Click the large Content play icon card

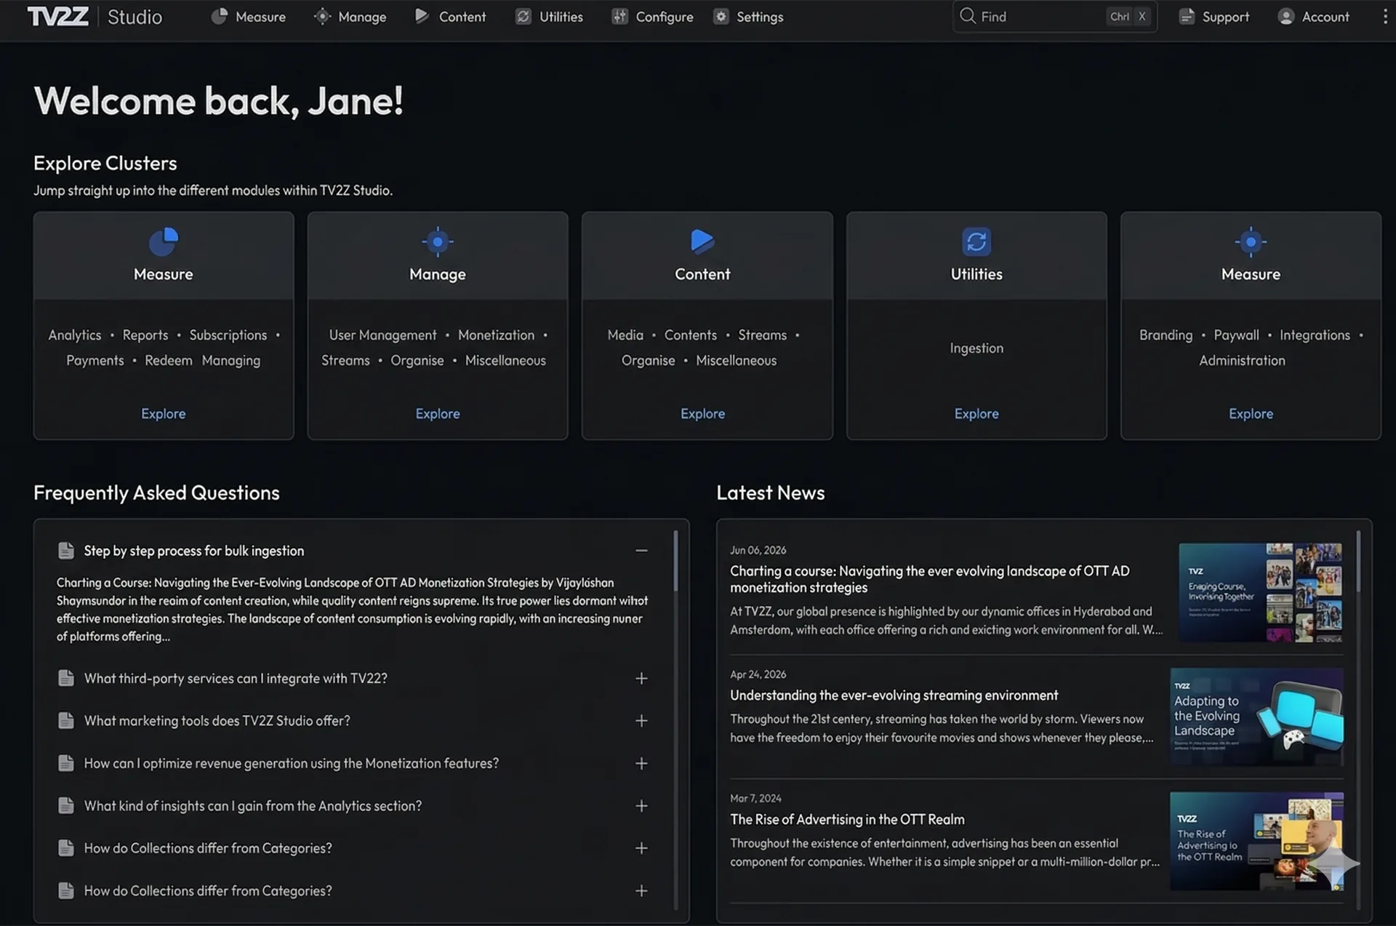pyautogui.click(x=702, y=241)
